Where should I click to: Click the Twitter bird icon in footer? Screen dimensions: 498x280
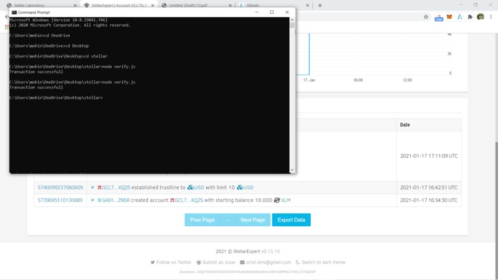click(153, 263)
